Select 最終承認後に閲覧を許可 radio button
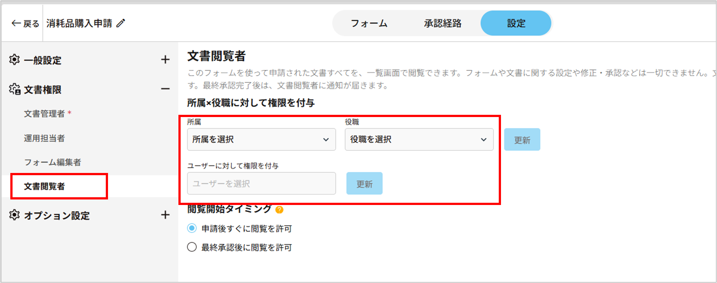This screenshot has height=283, width=717. coord(192,247)
